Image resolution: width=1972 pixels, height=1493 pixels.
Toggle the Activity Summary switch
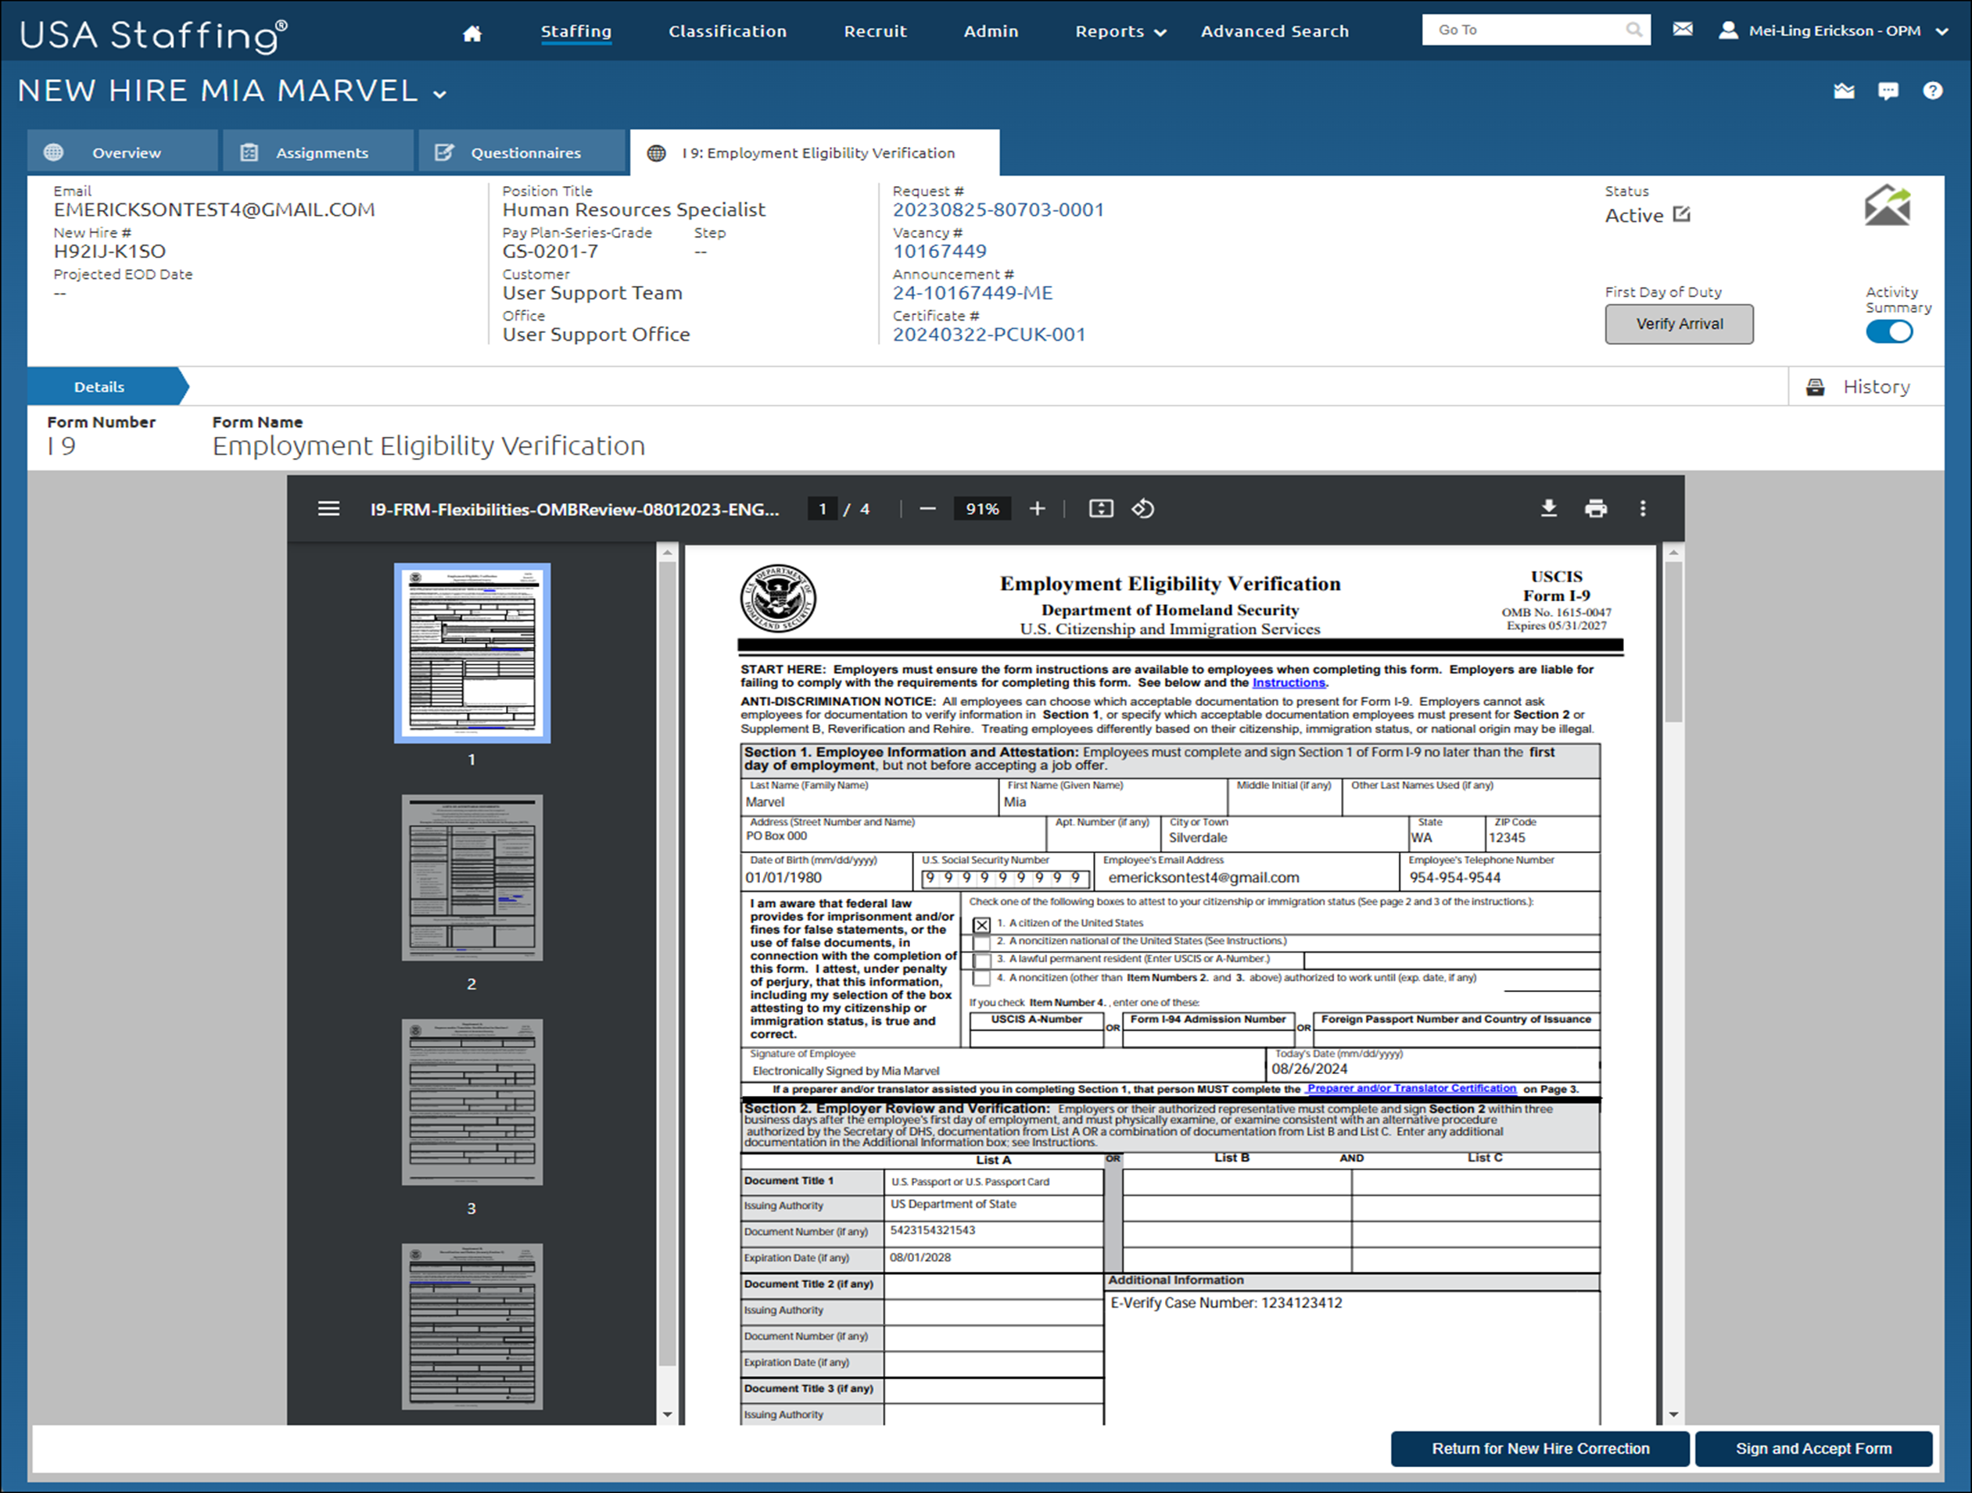(1888, 331)
